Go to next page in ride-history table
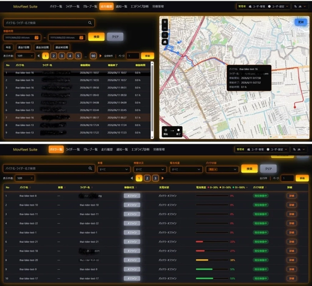The height and width of the screenshot is (286, 312). pyautogui.click(x=100, y=56)
